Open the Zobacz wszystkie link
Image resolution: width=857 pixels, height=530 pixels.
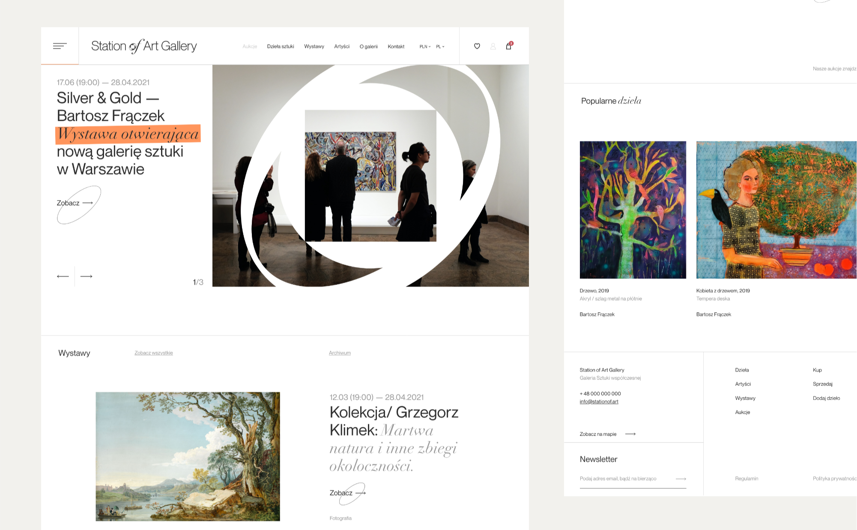point(154,353)
